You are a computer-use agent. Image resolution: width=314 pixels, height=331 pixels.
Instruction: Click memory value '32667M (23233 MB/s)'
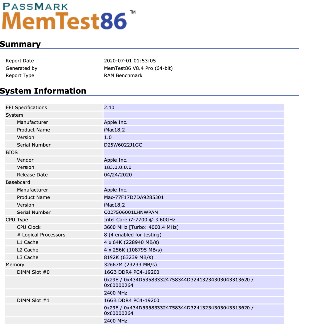point(130,265)
